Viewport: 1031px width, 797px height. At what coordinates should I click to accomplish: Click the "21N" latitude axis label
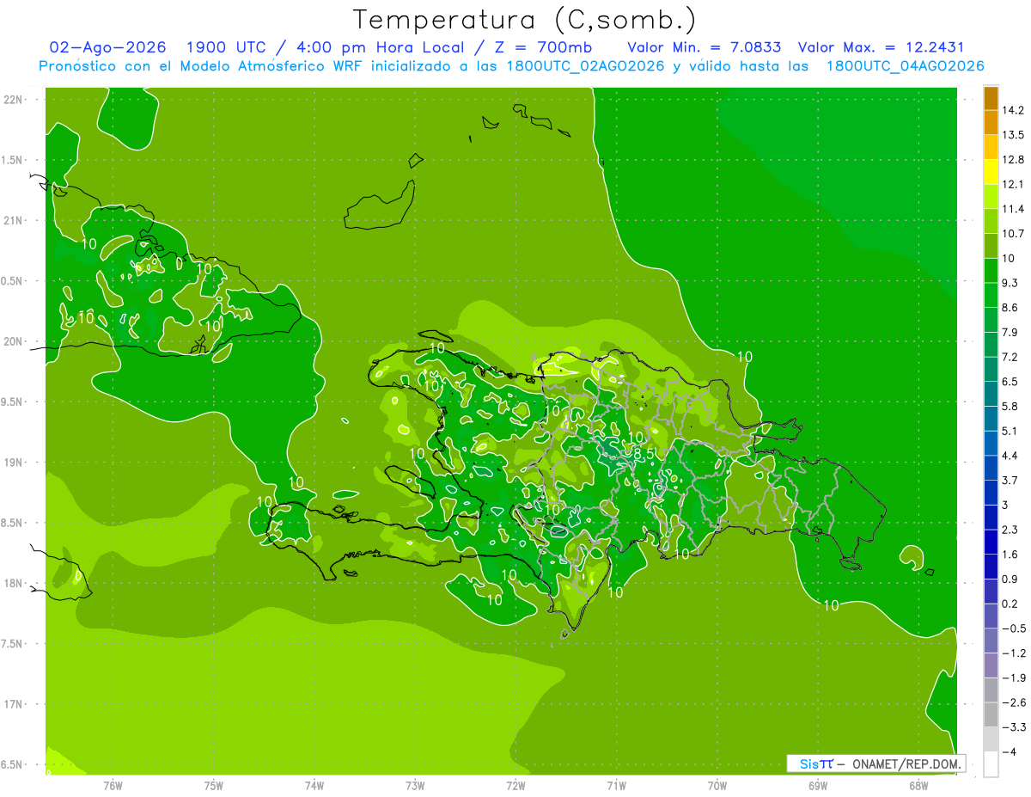(13, 220)
